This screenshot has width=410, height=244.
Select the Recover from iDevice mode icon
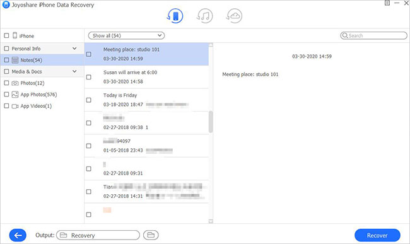tap(175, 16)
